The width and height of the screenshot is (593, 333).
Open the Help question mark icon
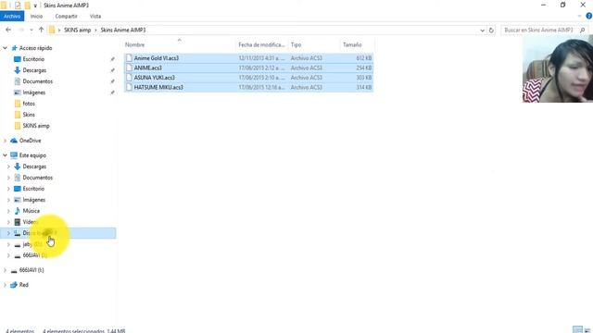click(x=589, y=16)
